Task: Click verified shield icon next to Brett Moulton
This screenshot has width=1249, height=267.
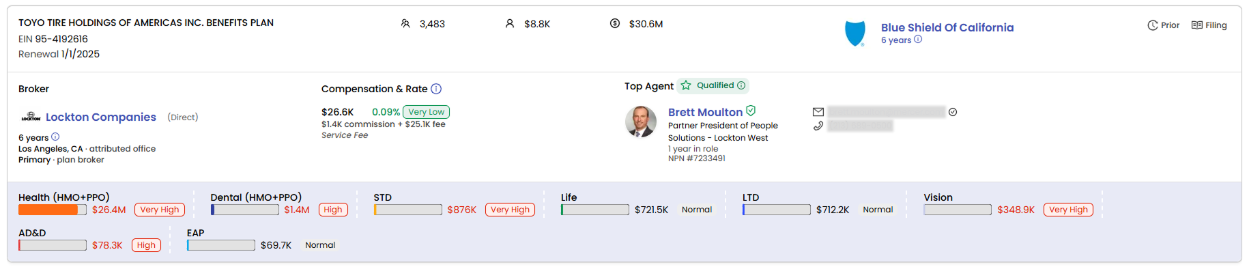Action: pos(751,111)
